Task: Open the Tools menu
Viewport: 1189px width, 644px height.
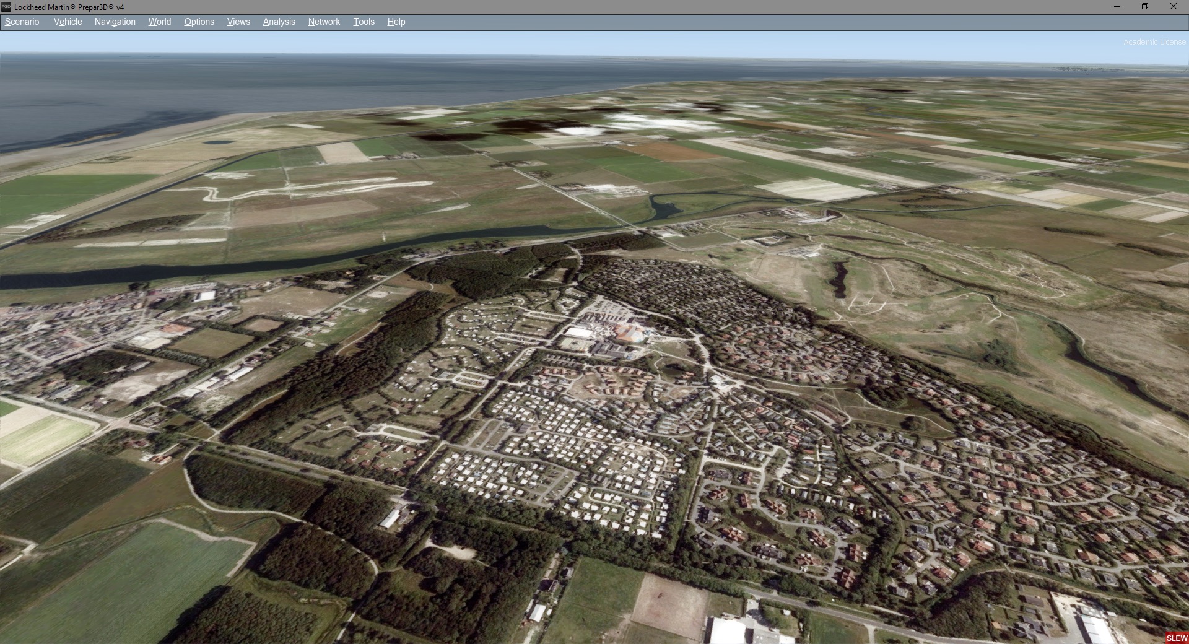Action: tap(364, 22)
